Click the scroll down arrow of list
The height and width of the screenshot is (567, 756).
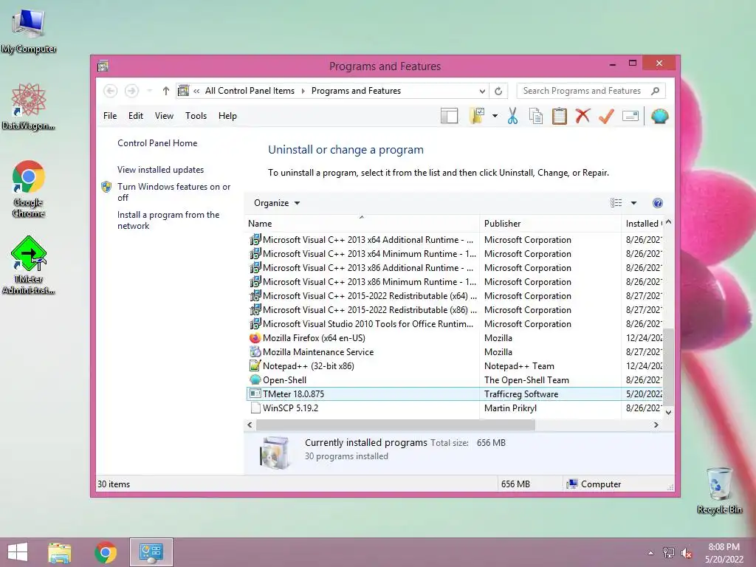point(668,412)
